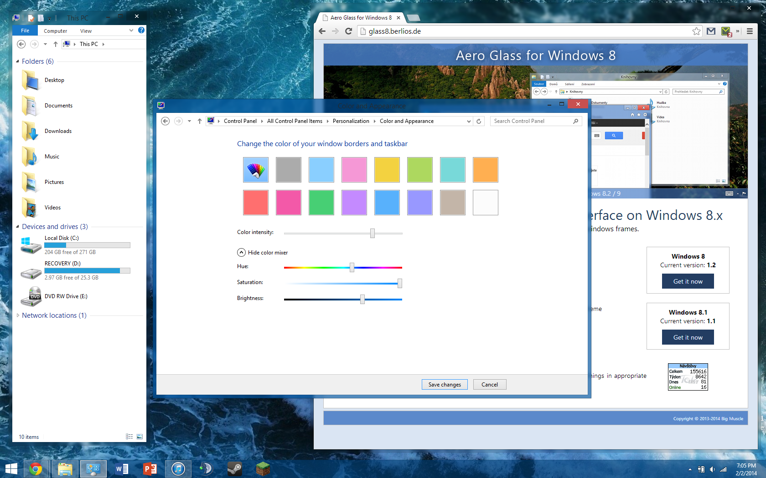Open the Computer ribbon tab
The width and height of the screenshot is (766, 478).
[55, 31]
